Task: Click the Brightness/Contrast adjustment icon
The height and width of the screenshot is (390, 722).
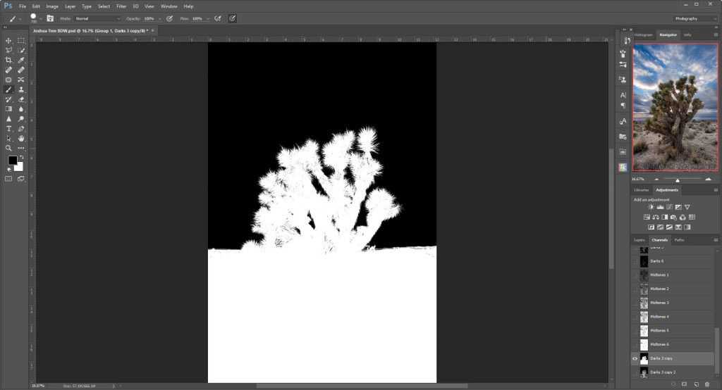Action: [650, 207]
